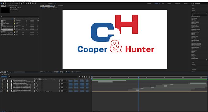The image size is (208, 112).
Task: Click the Frame Blending icon in timeline
Action: point(84,77)
